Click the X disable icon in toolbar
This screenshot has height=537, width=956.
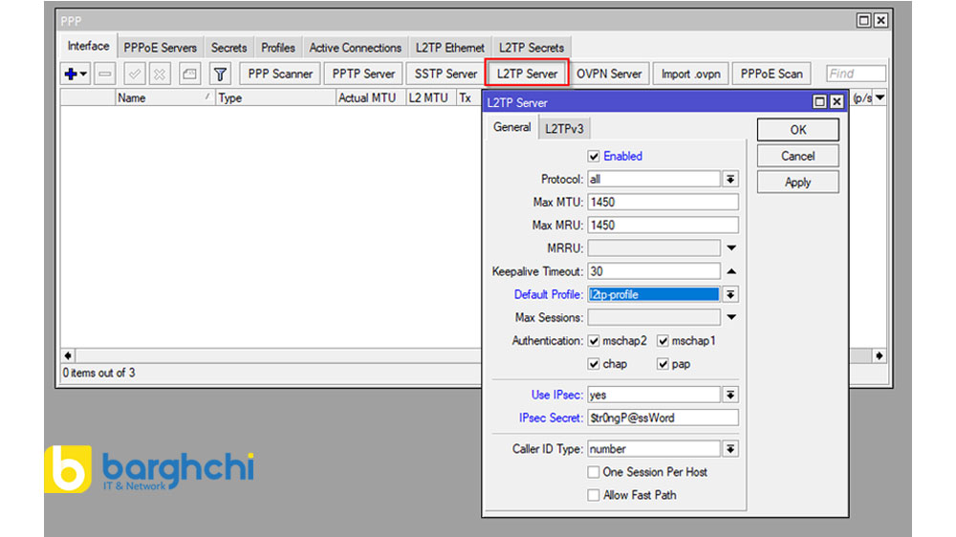tap(160, 74)
